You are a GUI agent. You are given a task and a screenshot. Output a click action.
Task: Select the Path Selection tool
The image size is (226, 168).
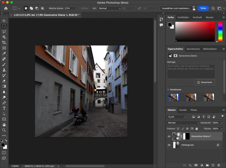pyautogui.click(x=4, y=114)
